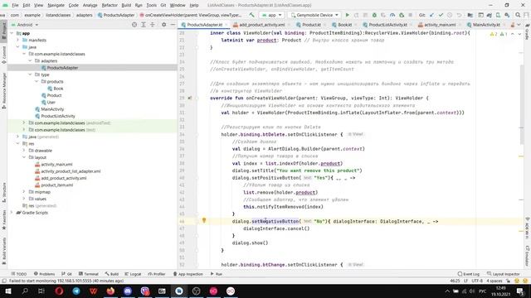This screenshot has width=531, height=298.
Task: Click the rollback undo arrow icon
Action: [459, 15]
